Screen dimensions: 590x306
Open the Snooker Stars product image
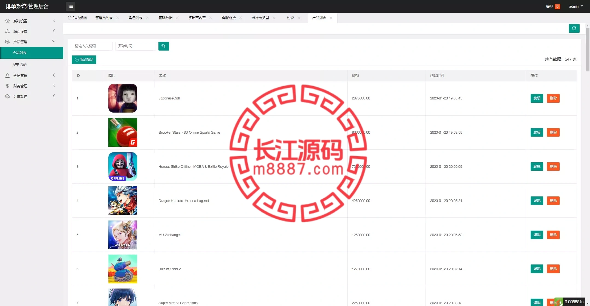123,132
